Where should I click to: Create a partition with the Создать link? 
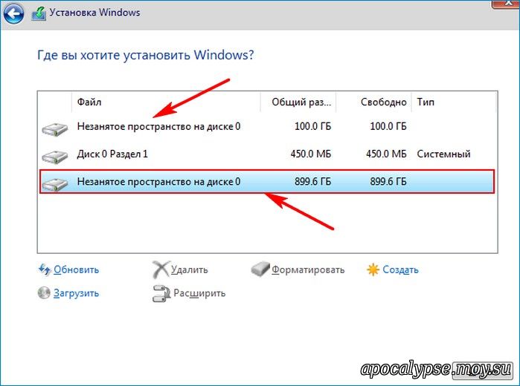pos(401,269)
